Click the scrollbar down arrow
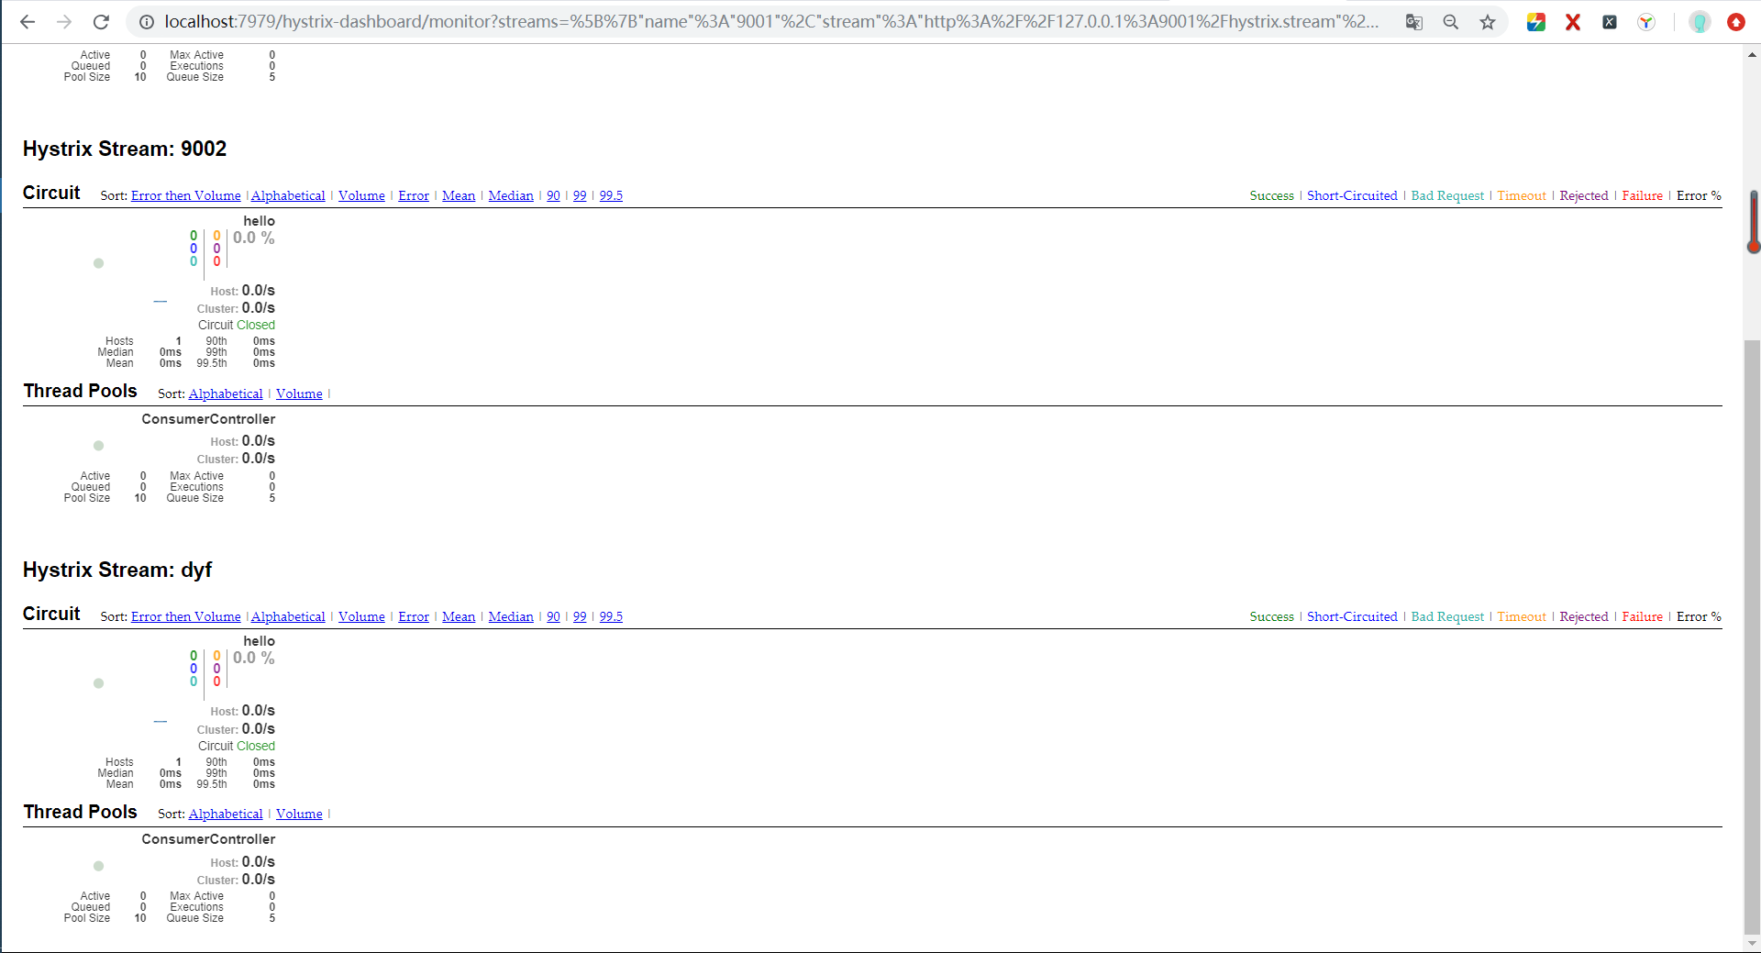This screenshot has height=953, width=1761. 1752,943
